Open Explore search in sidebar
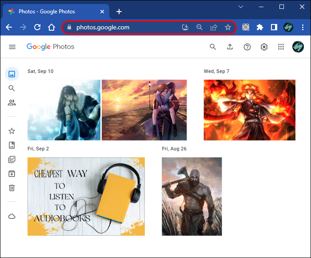The width and height of the screenshot is (311, 258). (12, 88)
